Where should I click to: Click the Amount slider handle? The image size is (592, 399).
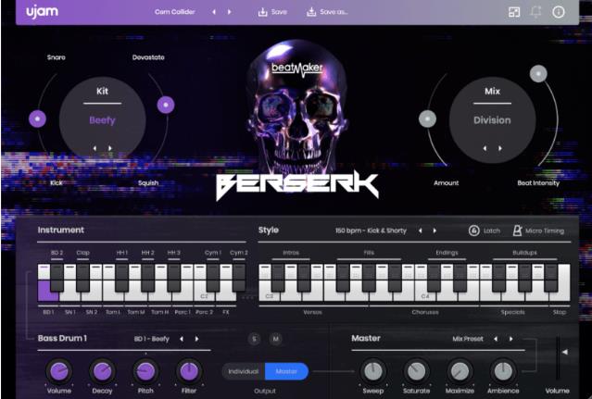click(427, 118)
